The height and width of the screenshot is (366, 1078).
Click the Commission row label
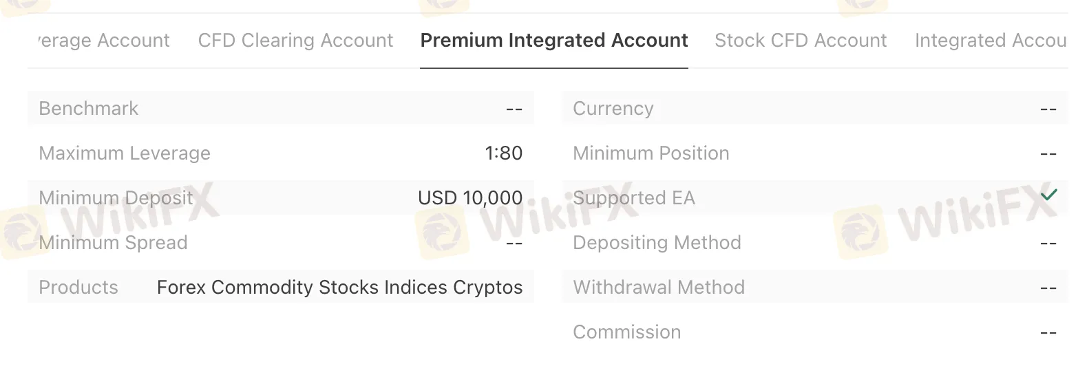tap(626, 332)
